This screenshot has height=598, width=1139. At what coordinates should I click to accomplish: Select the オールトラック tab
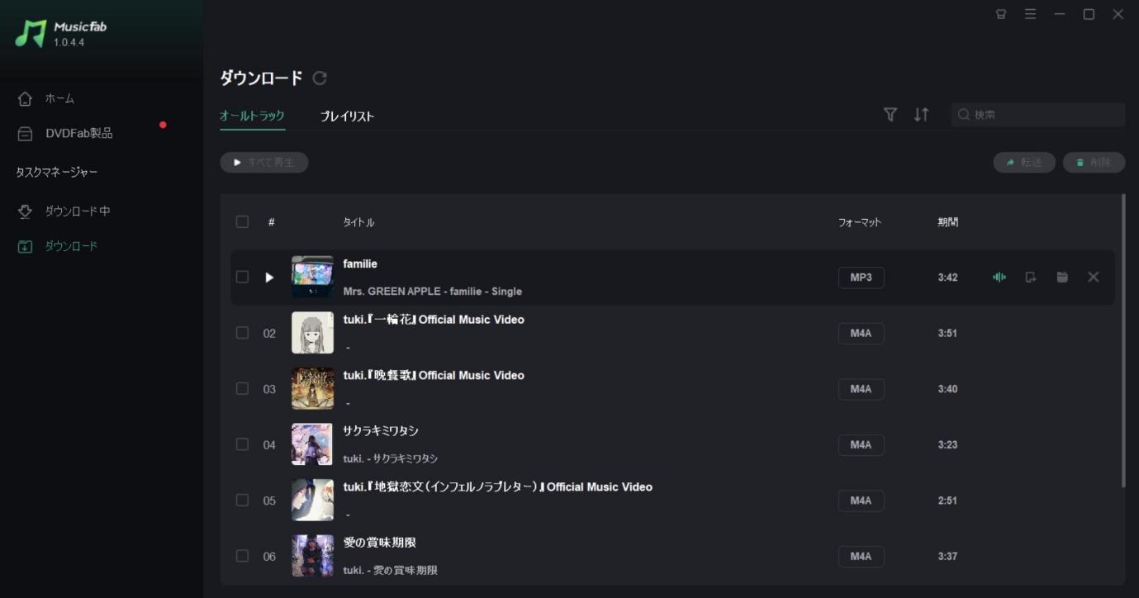point(252,116)
